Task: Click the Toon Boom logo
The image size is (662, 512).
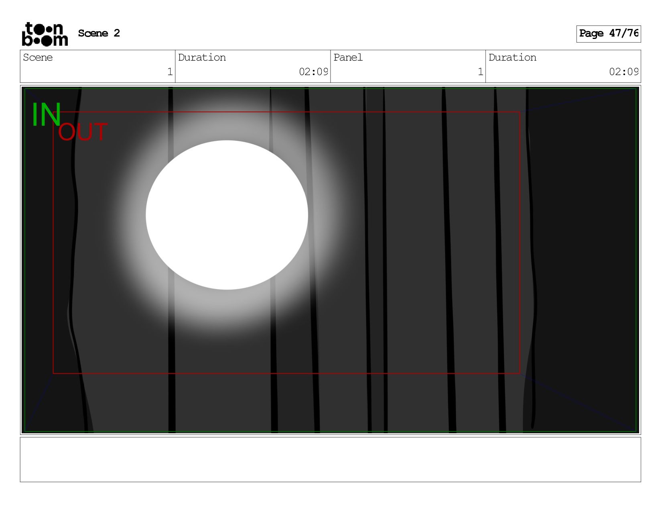Action: pyautogui.click(x=45, y=34)
